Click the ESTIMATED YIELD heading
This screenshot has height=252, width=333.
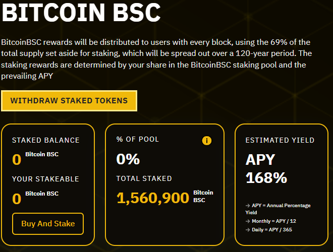pyautogui.click(x=280, y=140)
